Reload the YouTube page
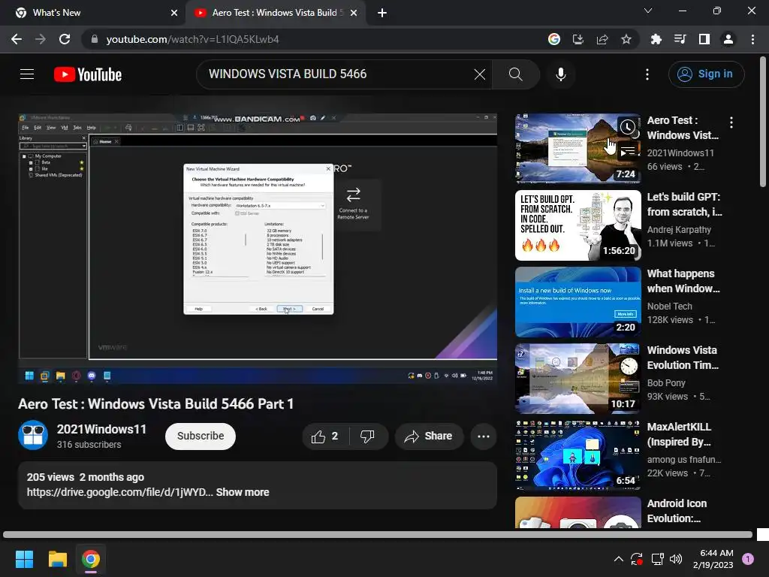 coord(65,39)
